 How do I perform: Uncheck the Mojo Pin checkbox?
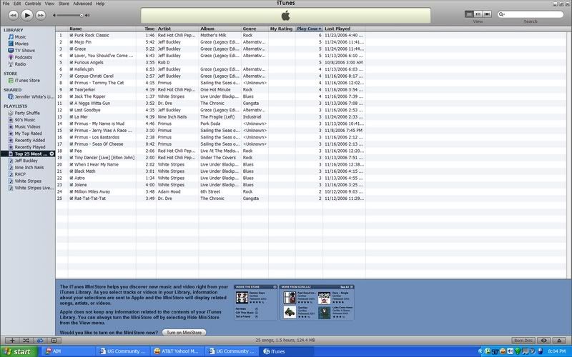[71, 42]
